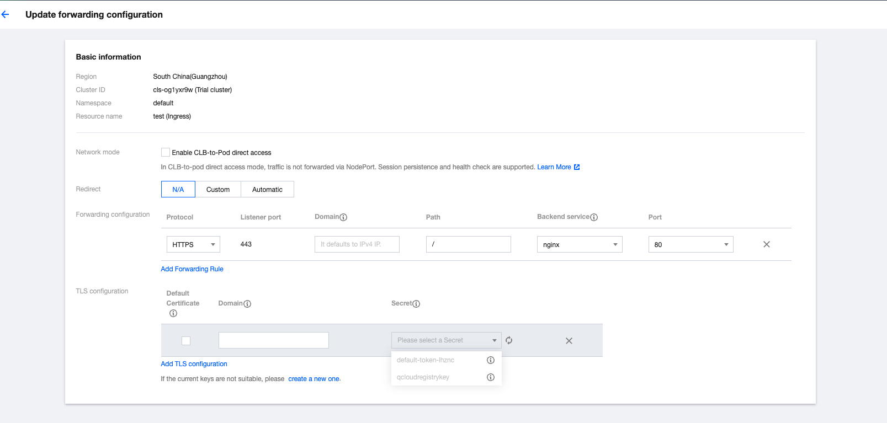887x423 pixels.
Task: Enable CLB-to-Pod direct access checkbox
Action: [166, 152]
